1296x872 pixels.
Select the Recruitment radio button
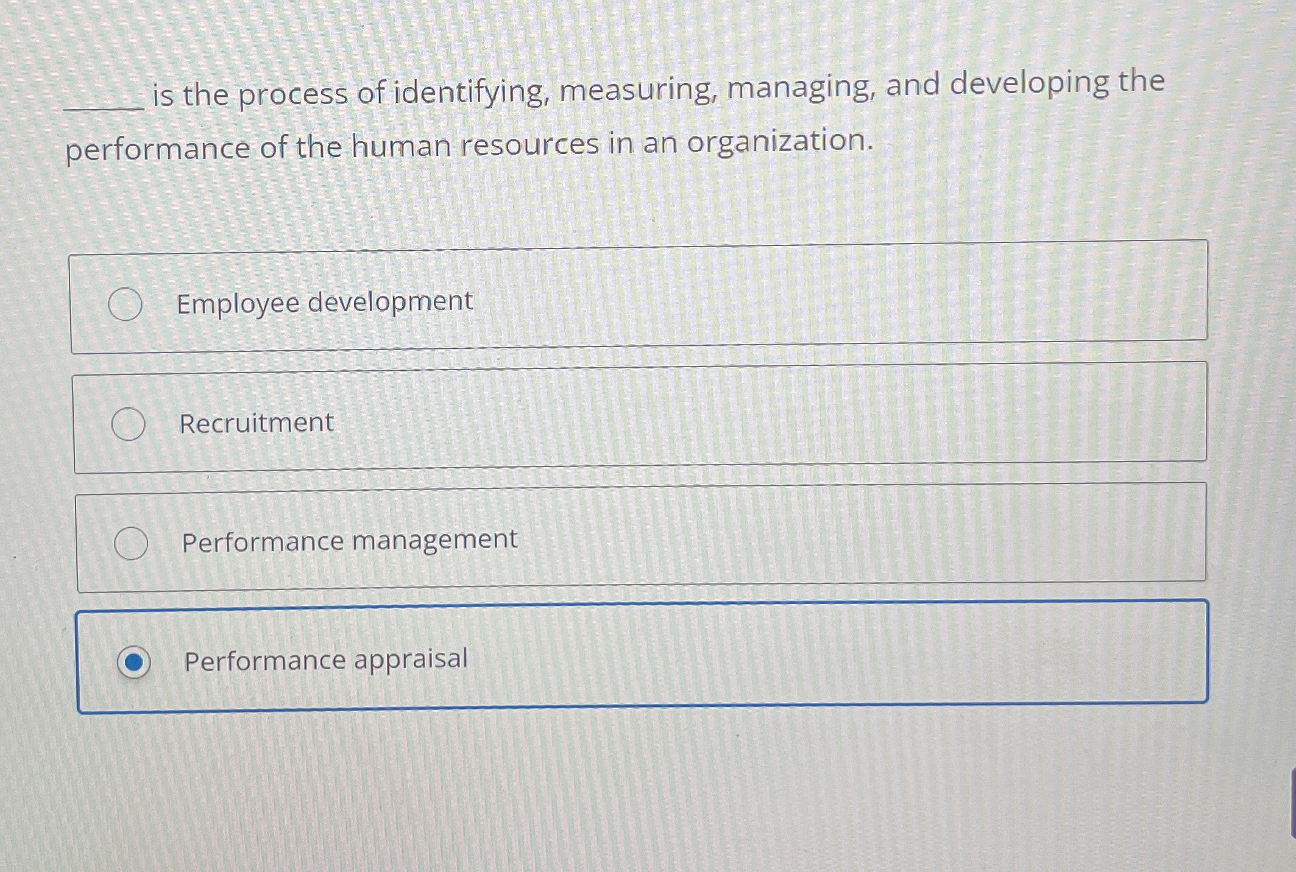[128, 424]
